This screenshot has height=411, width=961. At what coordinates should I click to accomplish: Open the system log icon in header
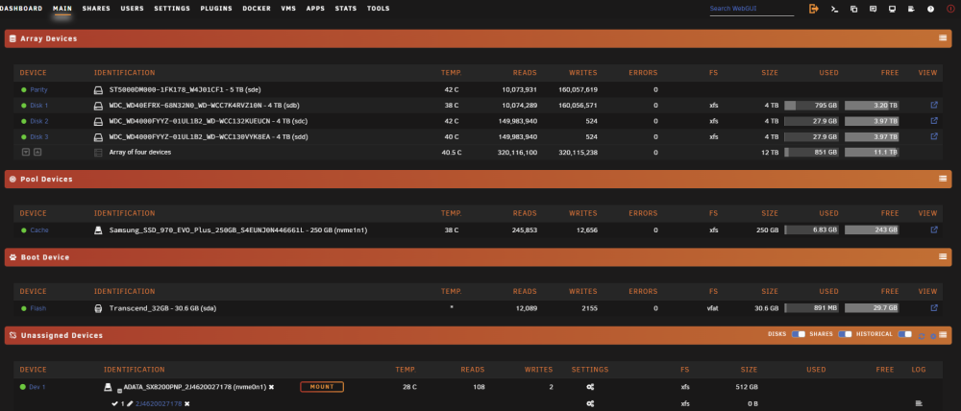911,10
